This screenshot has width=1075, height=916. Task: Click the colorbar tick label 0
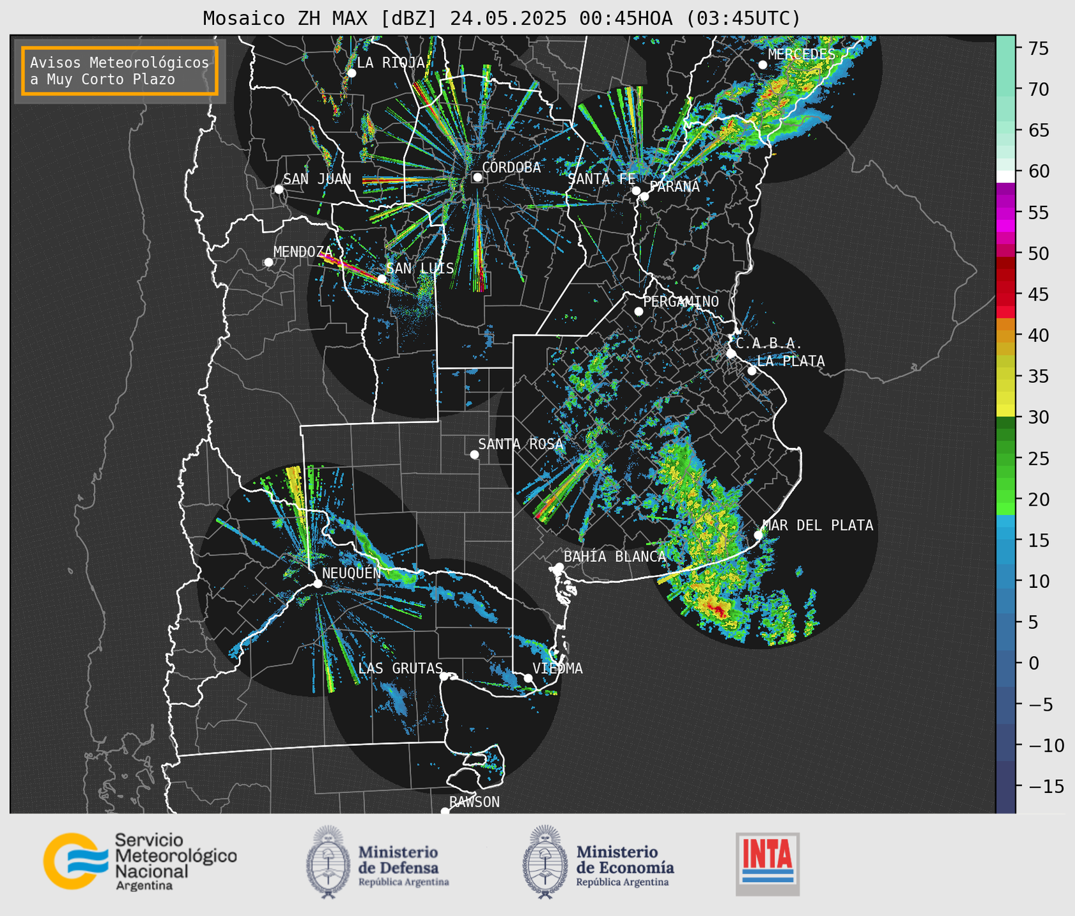point(1033,663)
